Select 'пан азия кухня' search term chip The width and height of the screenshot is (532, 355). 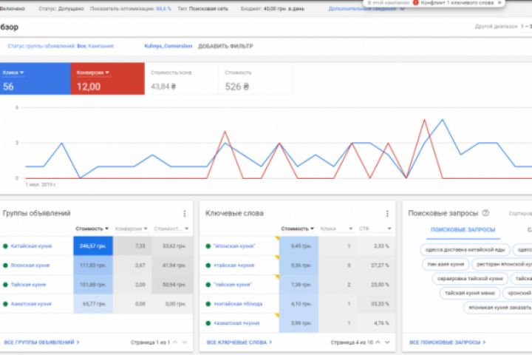click(446, 264)
